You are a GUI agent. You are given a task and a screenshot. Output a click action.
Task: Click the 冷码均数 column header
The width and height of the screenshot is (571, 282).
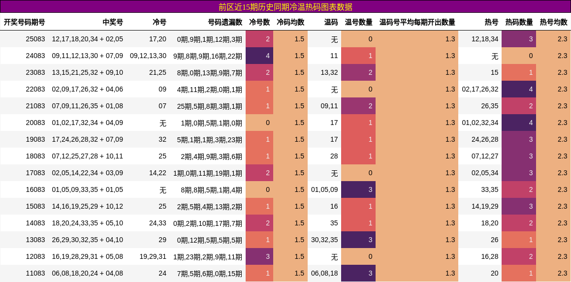coord(290,22)
